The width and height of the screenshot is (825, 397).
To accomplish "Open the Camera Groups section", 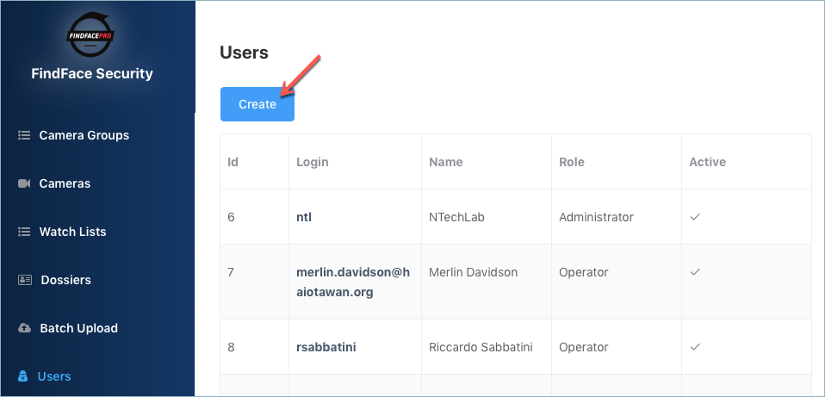I will click(x=84, y=135).
